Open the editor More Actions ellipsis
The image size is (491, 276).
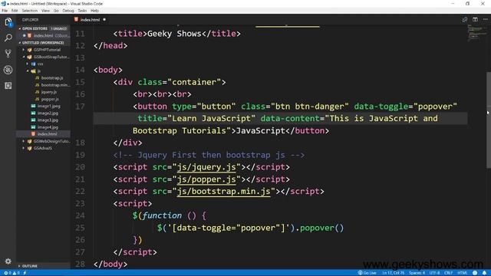(486, 19)
